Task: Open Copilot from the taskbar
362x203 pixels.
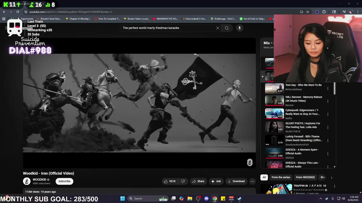Action: pos(182,198)
